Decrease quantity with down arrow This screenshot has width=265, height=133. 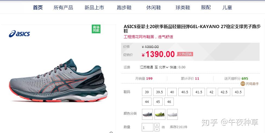coord(157,129)
